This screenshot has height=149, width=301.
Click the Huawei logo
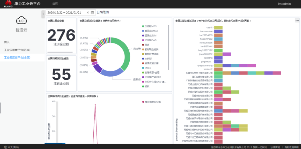click(x=8, y=4)
